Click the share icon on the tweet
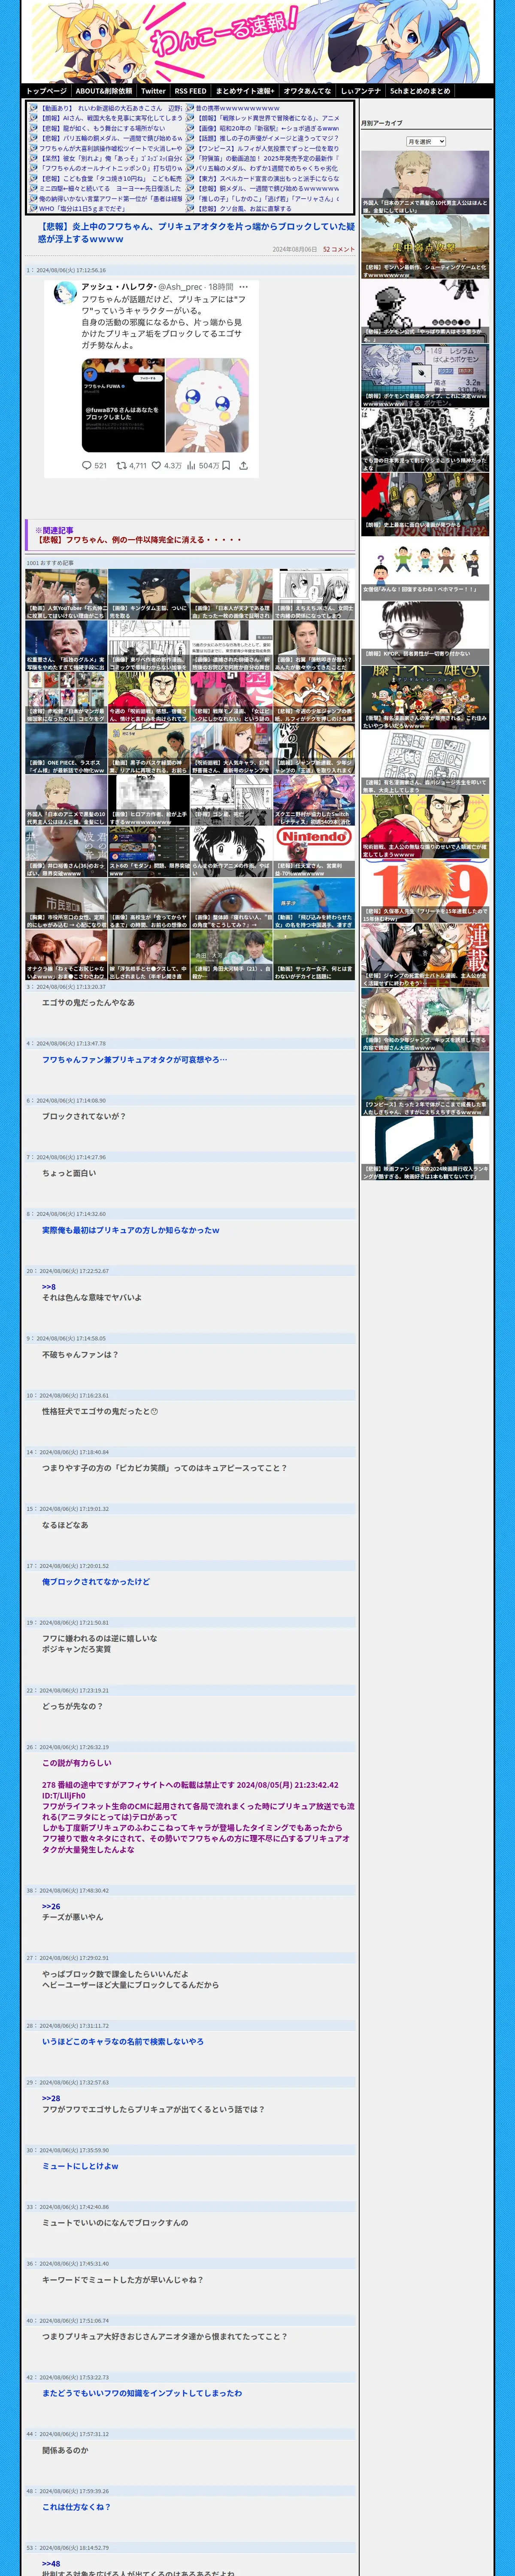 click(243, 465)
